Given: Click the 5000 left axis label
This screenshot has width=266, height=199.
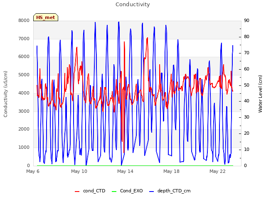Looking at the screenshot, I should (x=24, y=75).
